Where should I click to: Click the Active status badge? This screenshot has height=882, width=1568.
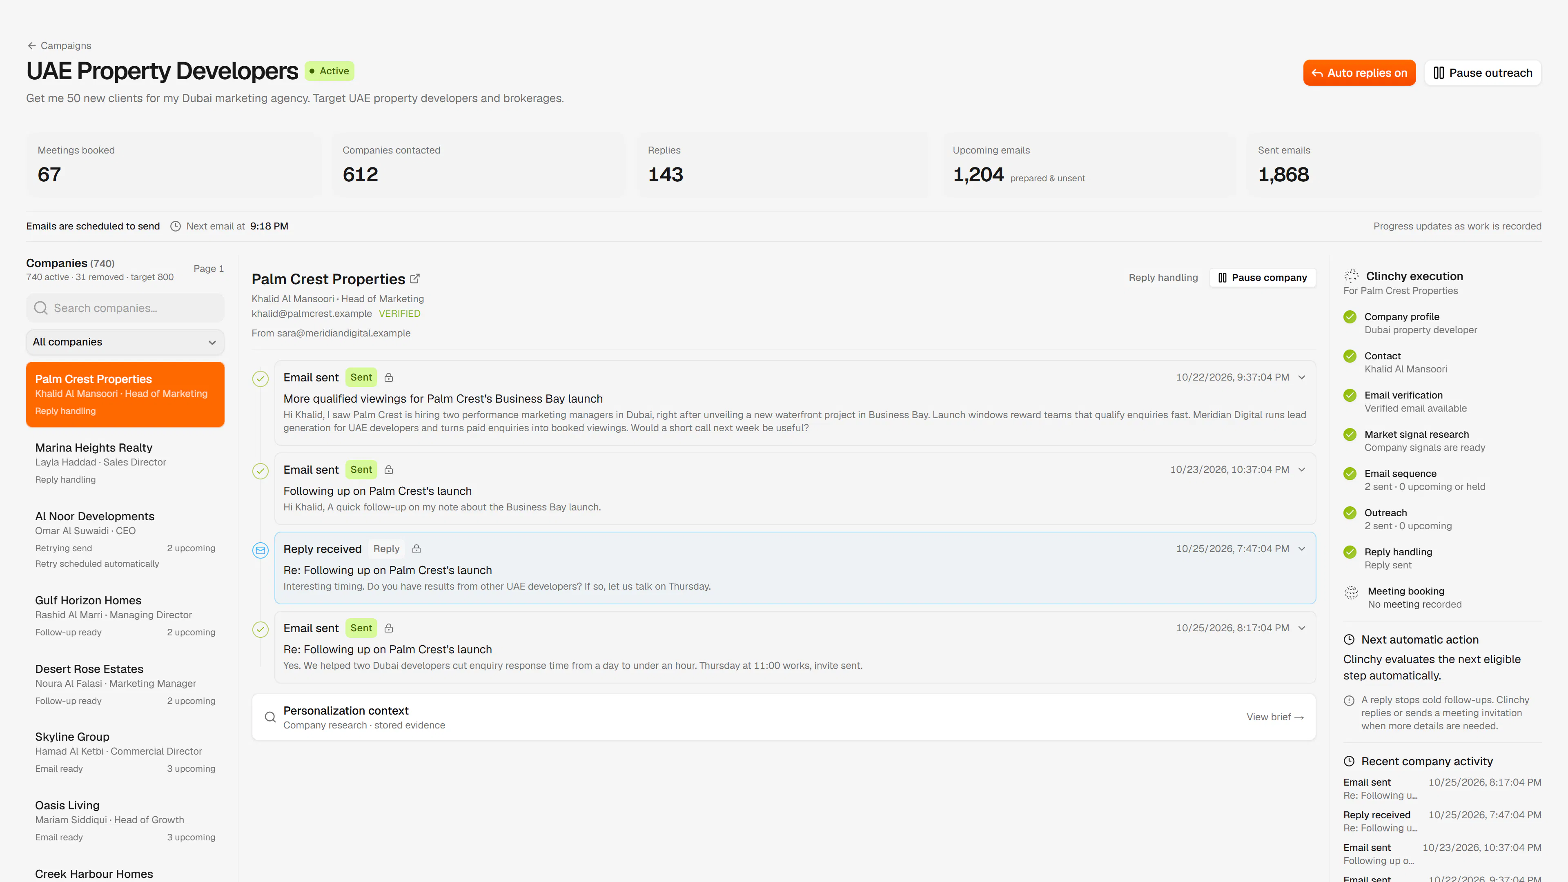[x=329, y=71]
